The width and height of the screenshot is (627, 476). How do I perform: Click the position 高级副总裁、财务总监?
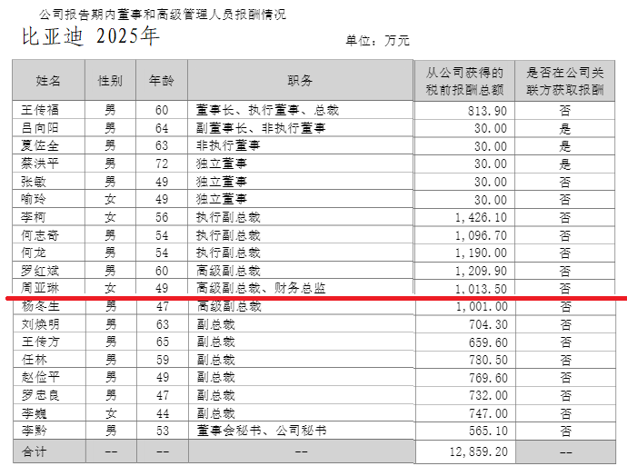(x=261, y=288)
